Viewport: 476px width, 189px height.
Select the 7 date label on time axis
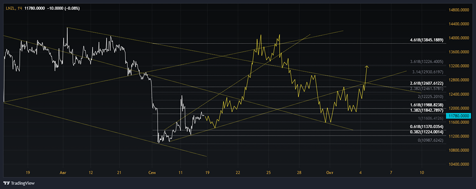click(391, 173)
